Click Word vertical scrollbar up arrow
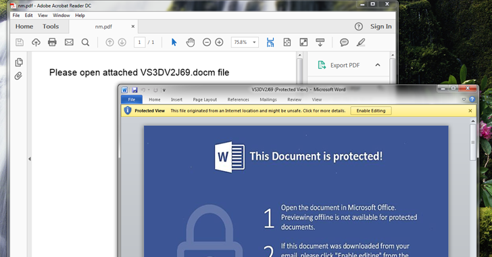The image size is (492, 257). pos(473,121)
